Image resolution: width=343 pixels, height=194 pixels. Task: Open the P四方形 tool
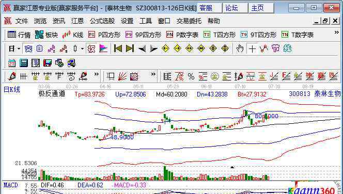point(104,35)
